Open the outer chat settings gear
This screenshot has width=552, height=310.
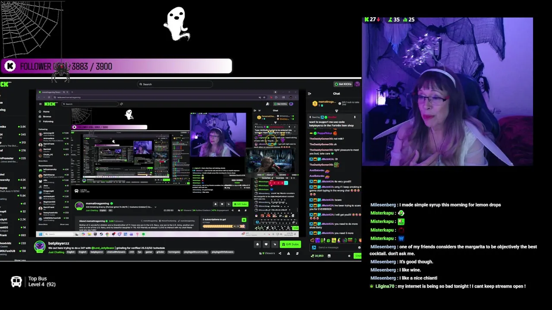[349, 256]
